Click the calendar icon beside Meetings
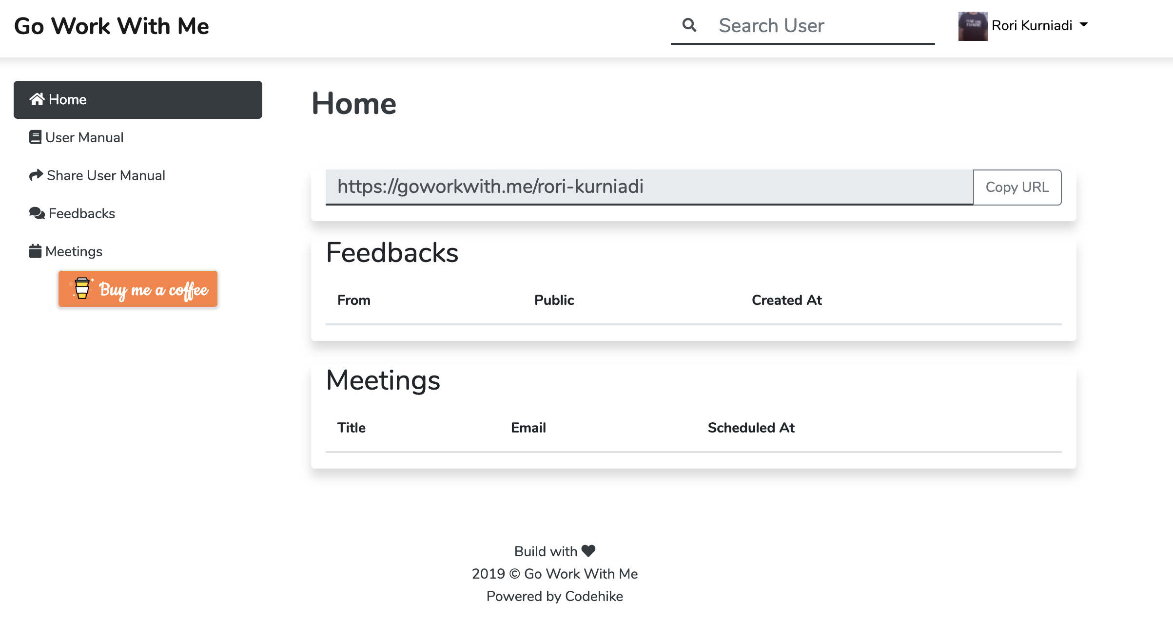The height and width of the screenshot is (639, 1173). coord(35,251)
